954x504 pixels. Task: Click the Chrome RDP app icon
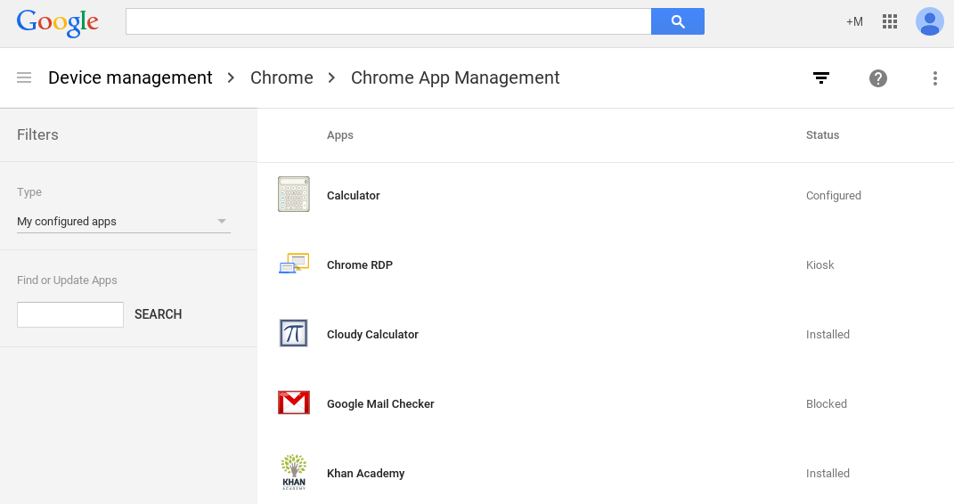pyautogui.click(x=294, y=264)
